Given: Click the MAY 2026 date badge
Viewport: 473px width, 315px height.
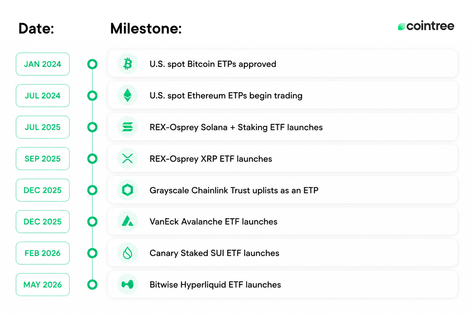Looking at the screenshot, I should click(43, 285).
